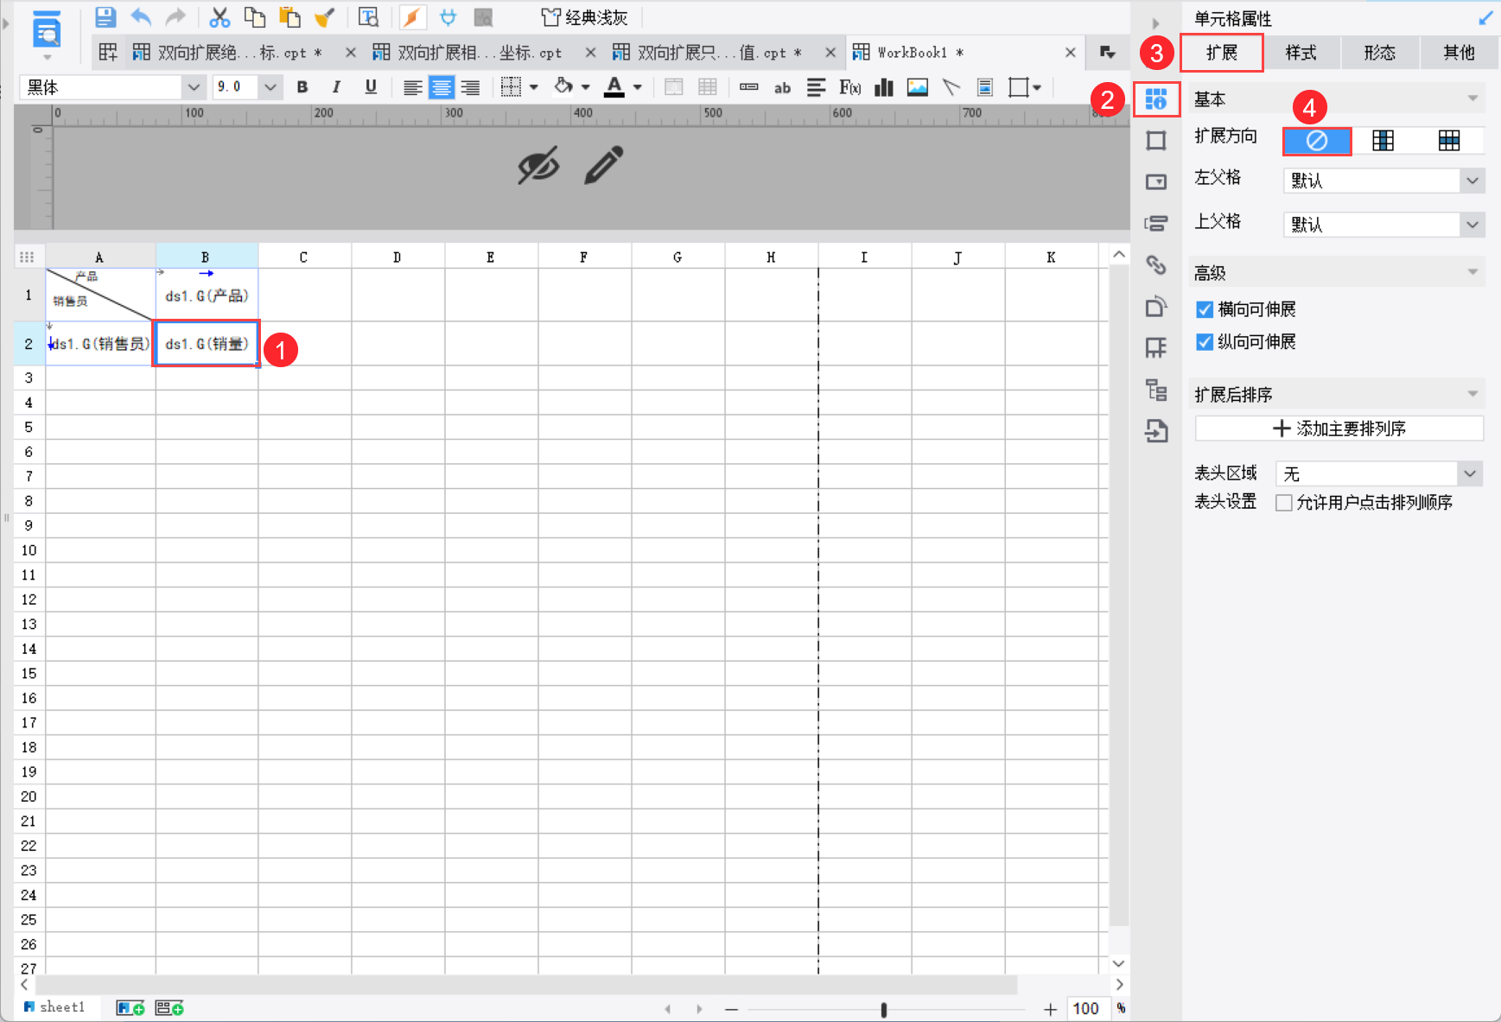Align cell text to the right
The image size is (1501, 1022).
click(470, 87)
